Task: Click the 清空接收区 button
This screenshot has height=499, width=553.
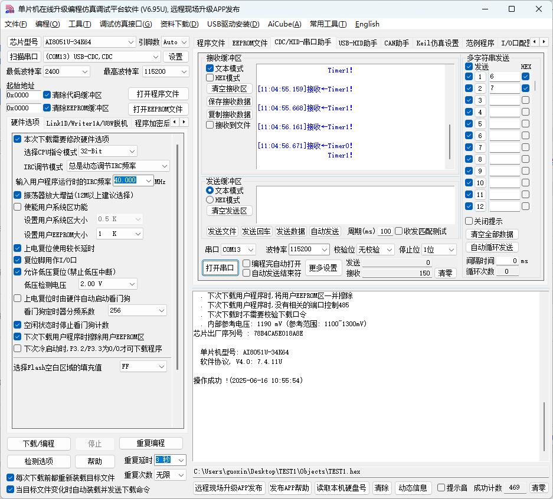Action: [230, 88]
